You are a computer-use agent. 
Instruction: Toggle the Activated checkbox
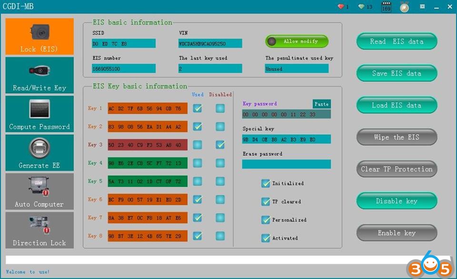click(x=266, y=238)
